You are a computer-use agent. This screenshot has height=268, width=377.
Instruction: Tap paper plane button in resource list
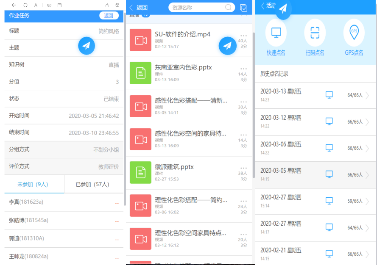click(x=228, y=46)
